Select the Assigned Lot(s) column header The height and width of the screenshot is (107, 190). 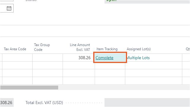139,49
